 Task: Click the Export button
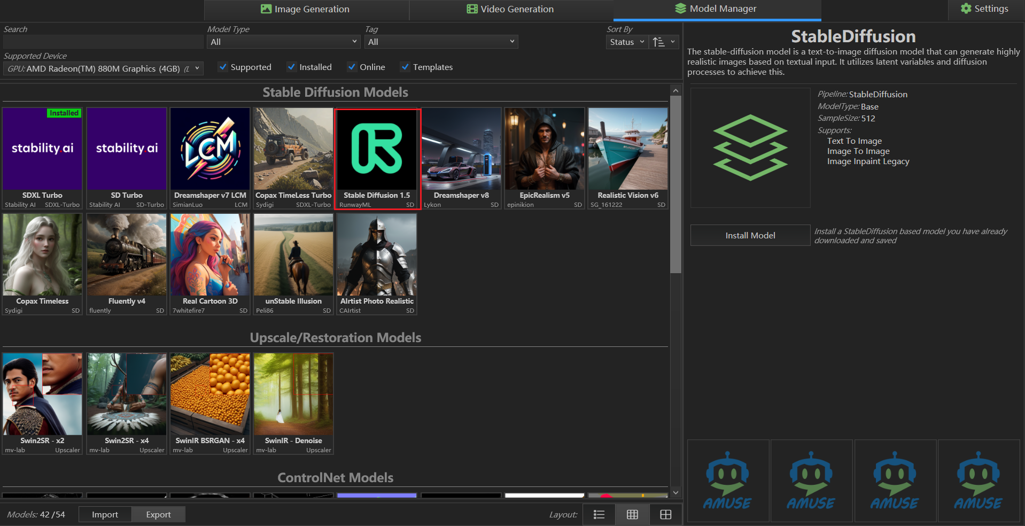pos(158,514)
